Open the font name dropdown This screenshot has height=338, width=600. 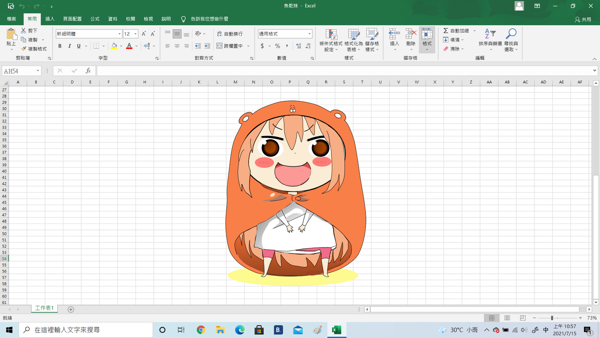click(x=120, y=34)
